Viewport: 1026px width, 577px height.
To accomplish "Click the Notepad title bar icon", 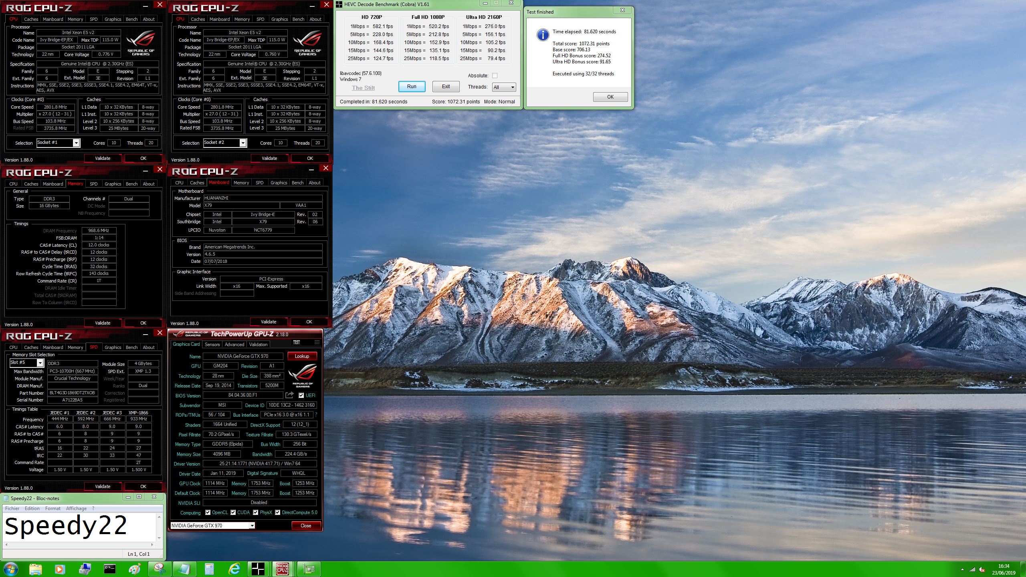I will click(6, 498).
